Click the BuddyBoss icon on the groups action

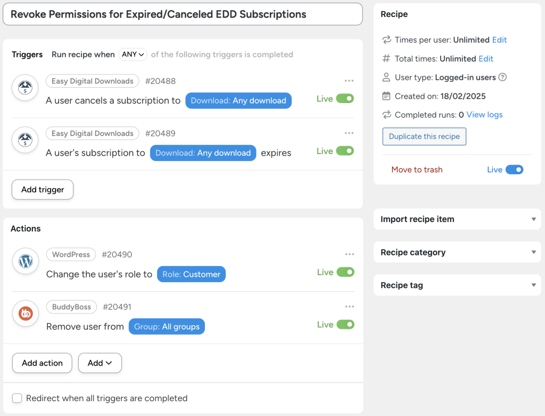25,313
